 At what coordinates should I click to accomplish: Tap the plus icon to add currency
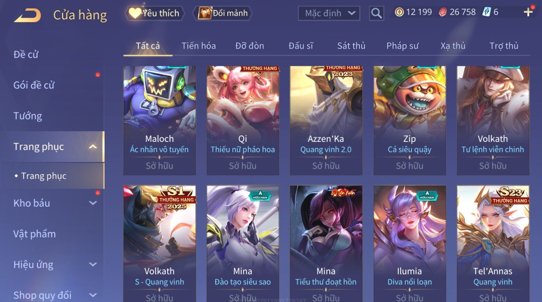pyautogui.click(x=528, y=12)
